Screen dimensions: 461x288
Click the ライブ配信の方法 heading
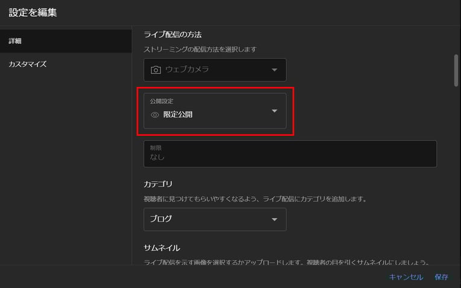[172, 35]
